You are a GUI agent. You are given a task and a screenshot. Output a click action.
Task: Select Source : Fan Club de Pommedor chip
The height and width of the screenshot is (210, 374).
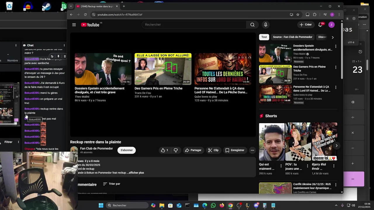click(x=292, y=37)
